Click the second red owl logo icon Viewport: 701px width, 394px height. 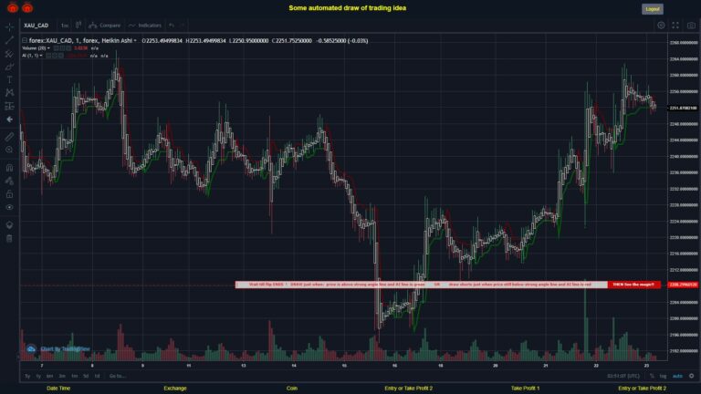27,7
